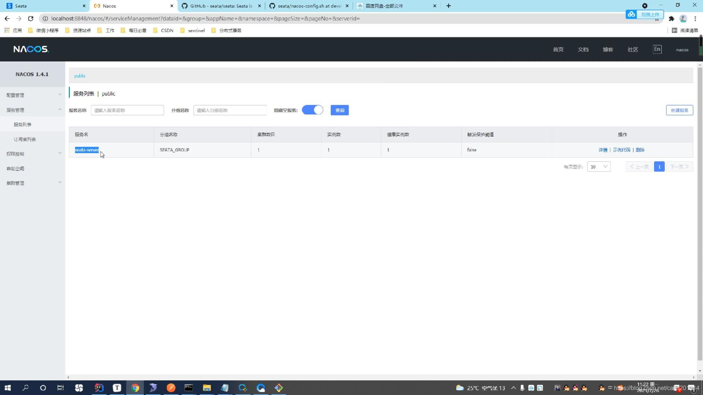Click page number 1 in pagination
Image resolution: width=703 pixels, height=395 pixels.
coord(659,166)
